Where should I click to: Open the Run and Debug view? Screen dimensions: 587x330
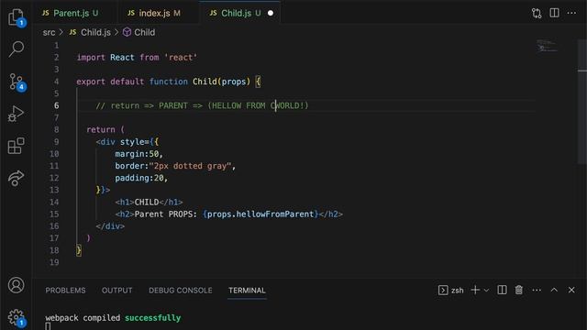click(x=16, y=114)
